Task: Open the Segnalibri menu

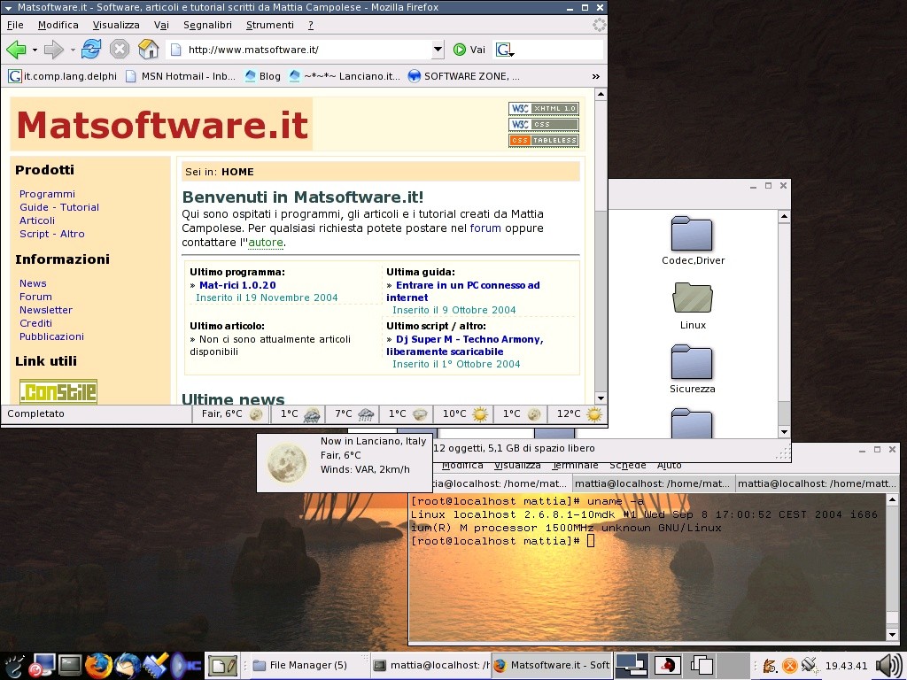Action: click(207, 25)
